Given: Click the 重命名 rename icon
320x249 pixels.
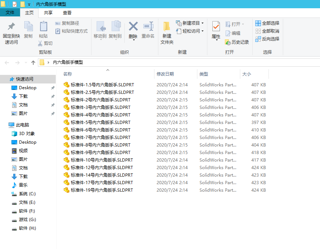Looking at the screenshot, I should point(148,27).
